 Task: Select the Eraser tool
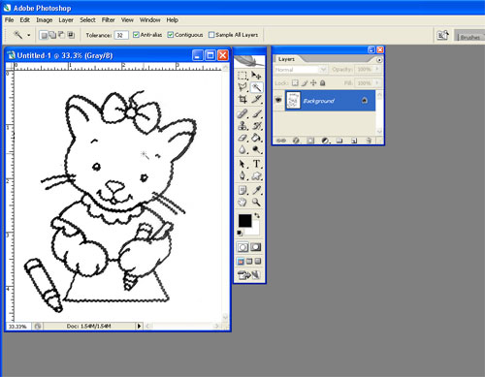click(x=242, y=138)
